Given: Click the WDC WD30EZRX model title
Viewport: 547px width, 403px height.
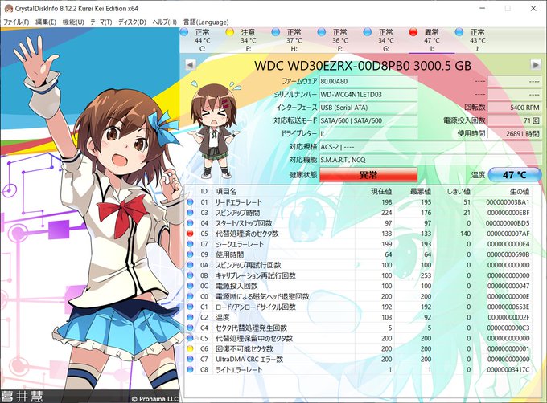Looking at the screenshot, I should [x=363, y=65].
